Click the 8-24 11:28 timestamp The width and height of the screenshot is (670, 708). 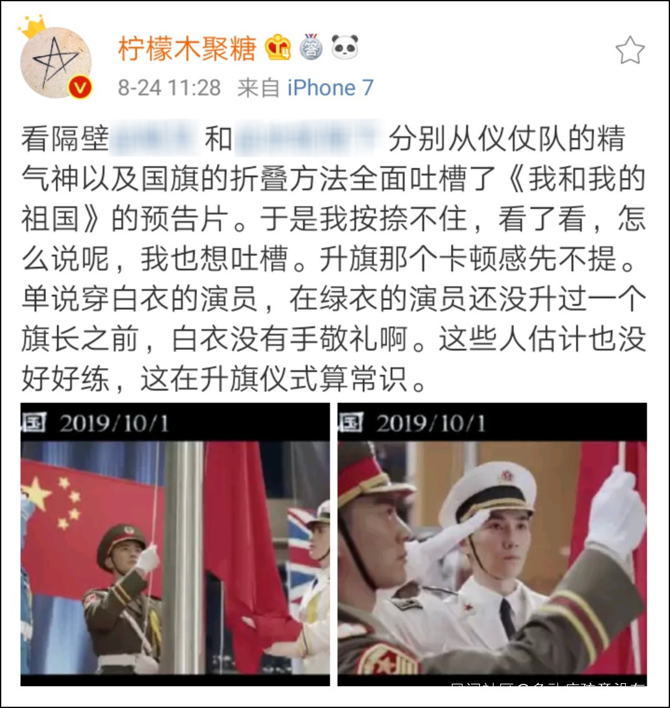point(170,88)
